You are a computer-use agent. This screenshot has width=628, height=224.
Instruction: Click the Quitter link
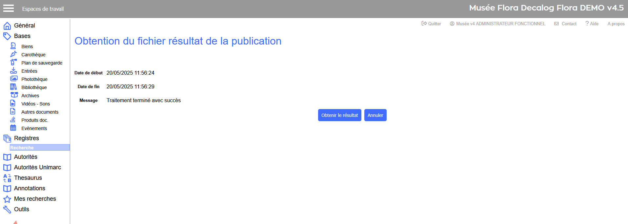pyautogui.click(x=431, y=24)
